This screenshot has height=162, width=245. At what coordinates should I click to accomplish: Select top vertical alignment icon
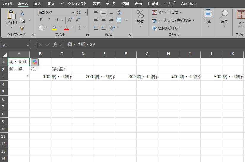(96, 12)
